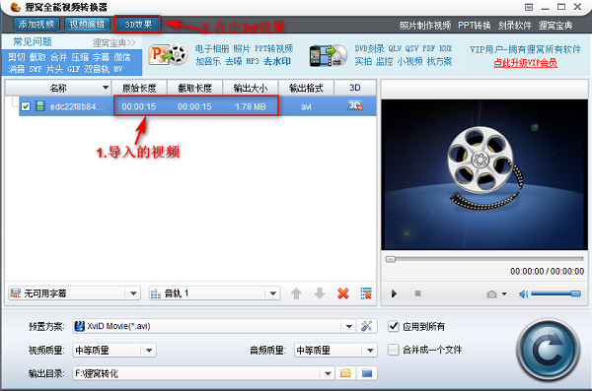Click 字幕 in common questions
This screenshot has height=391, width=592.
click(101, 57)
